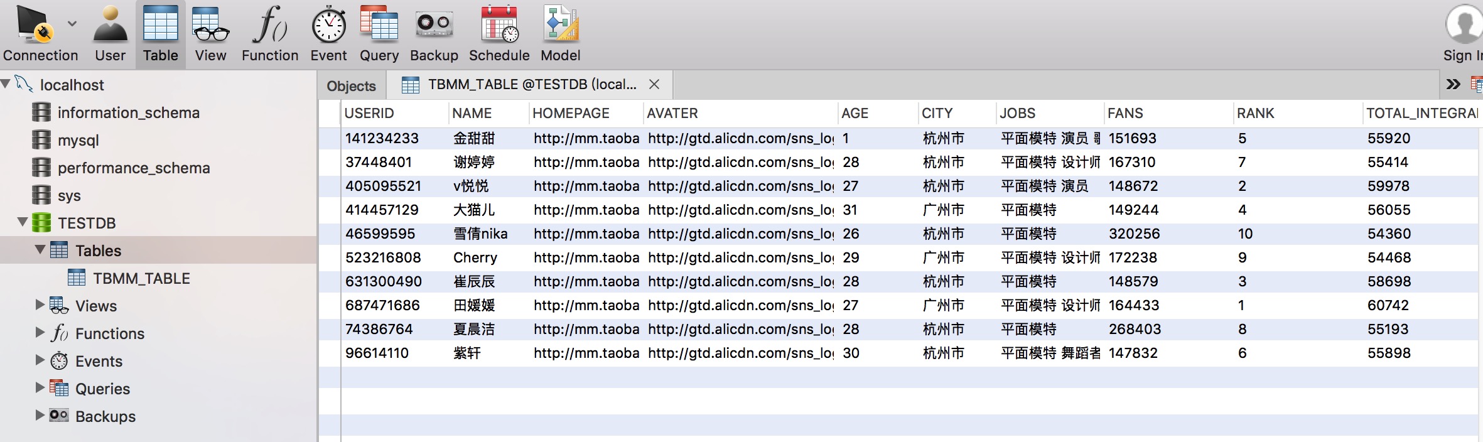This screenshot has width=1483, height=442.
Task: Select the name cell 大猫儿
Action: point(489,210)
